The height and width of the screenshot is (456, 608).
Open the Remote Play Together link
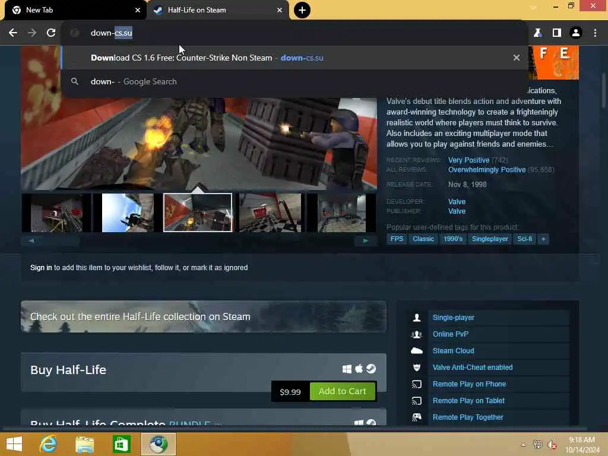468,417
